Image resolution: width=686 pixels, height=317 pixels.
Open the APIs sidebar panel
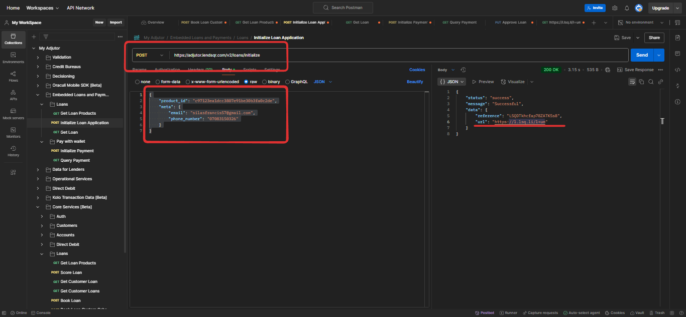coord(14,95)
